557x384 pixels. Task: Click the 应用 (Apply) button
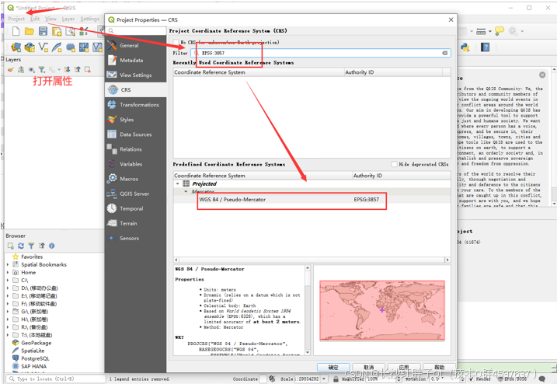pyautogui.click(x=404, y=368)
